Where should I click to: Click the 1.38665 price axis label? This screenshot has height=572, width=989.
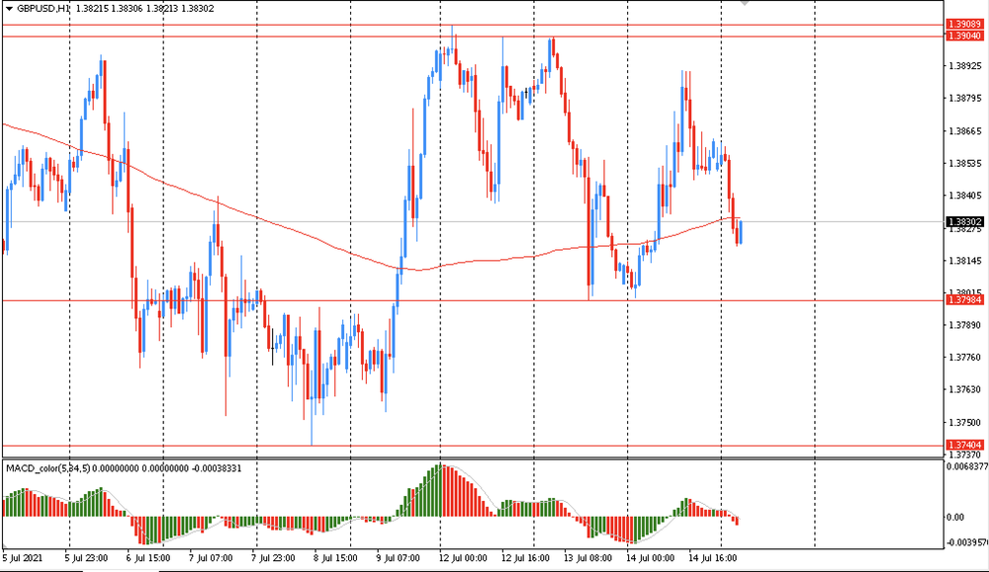965,131
